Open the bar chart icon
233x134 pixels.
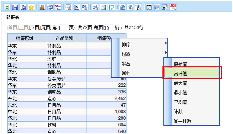(x=42, y=7)
